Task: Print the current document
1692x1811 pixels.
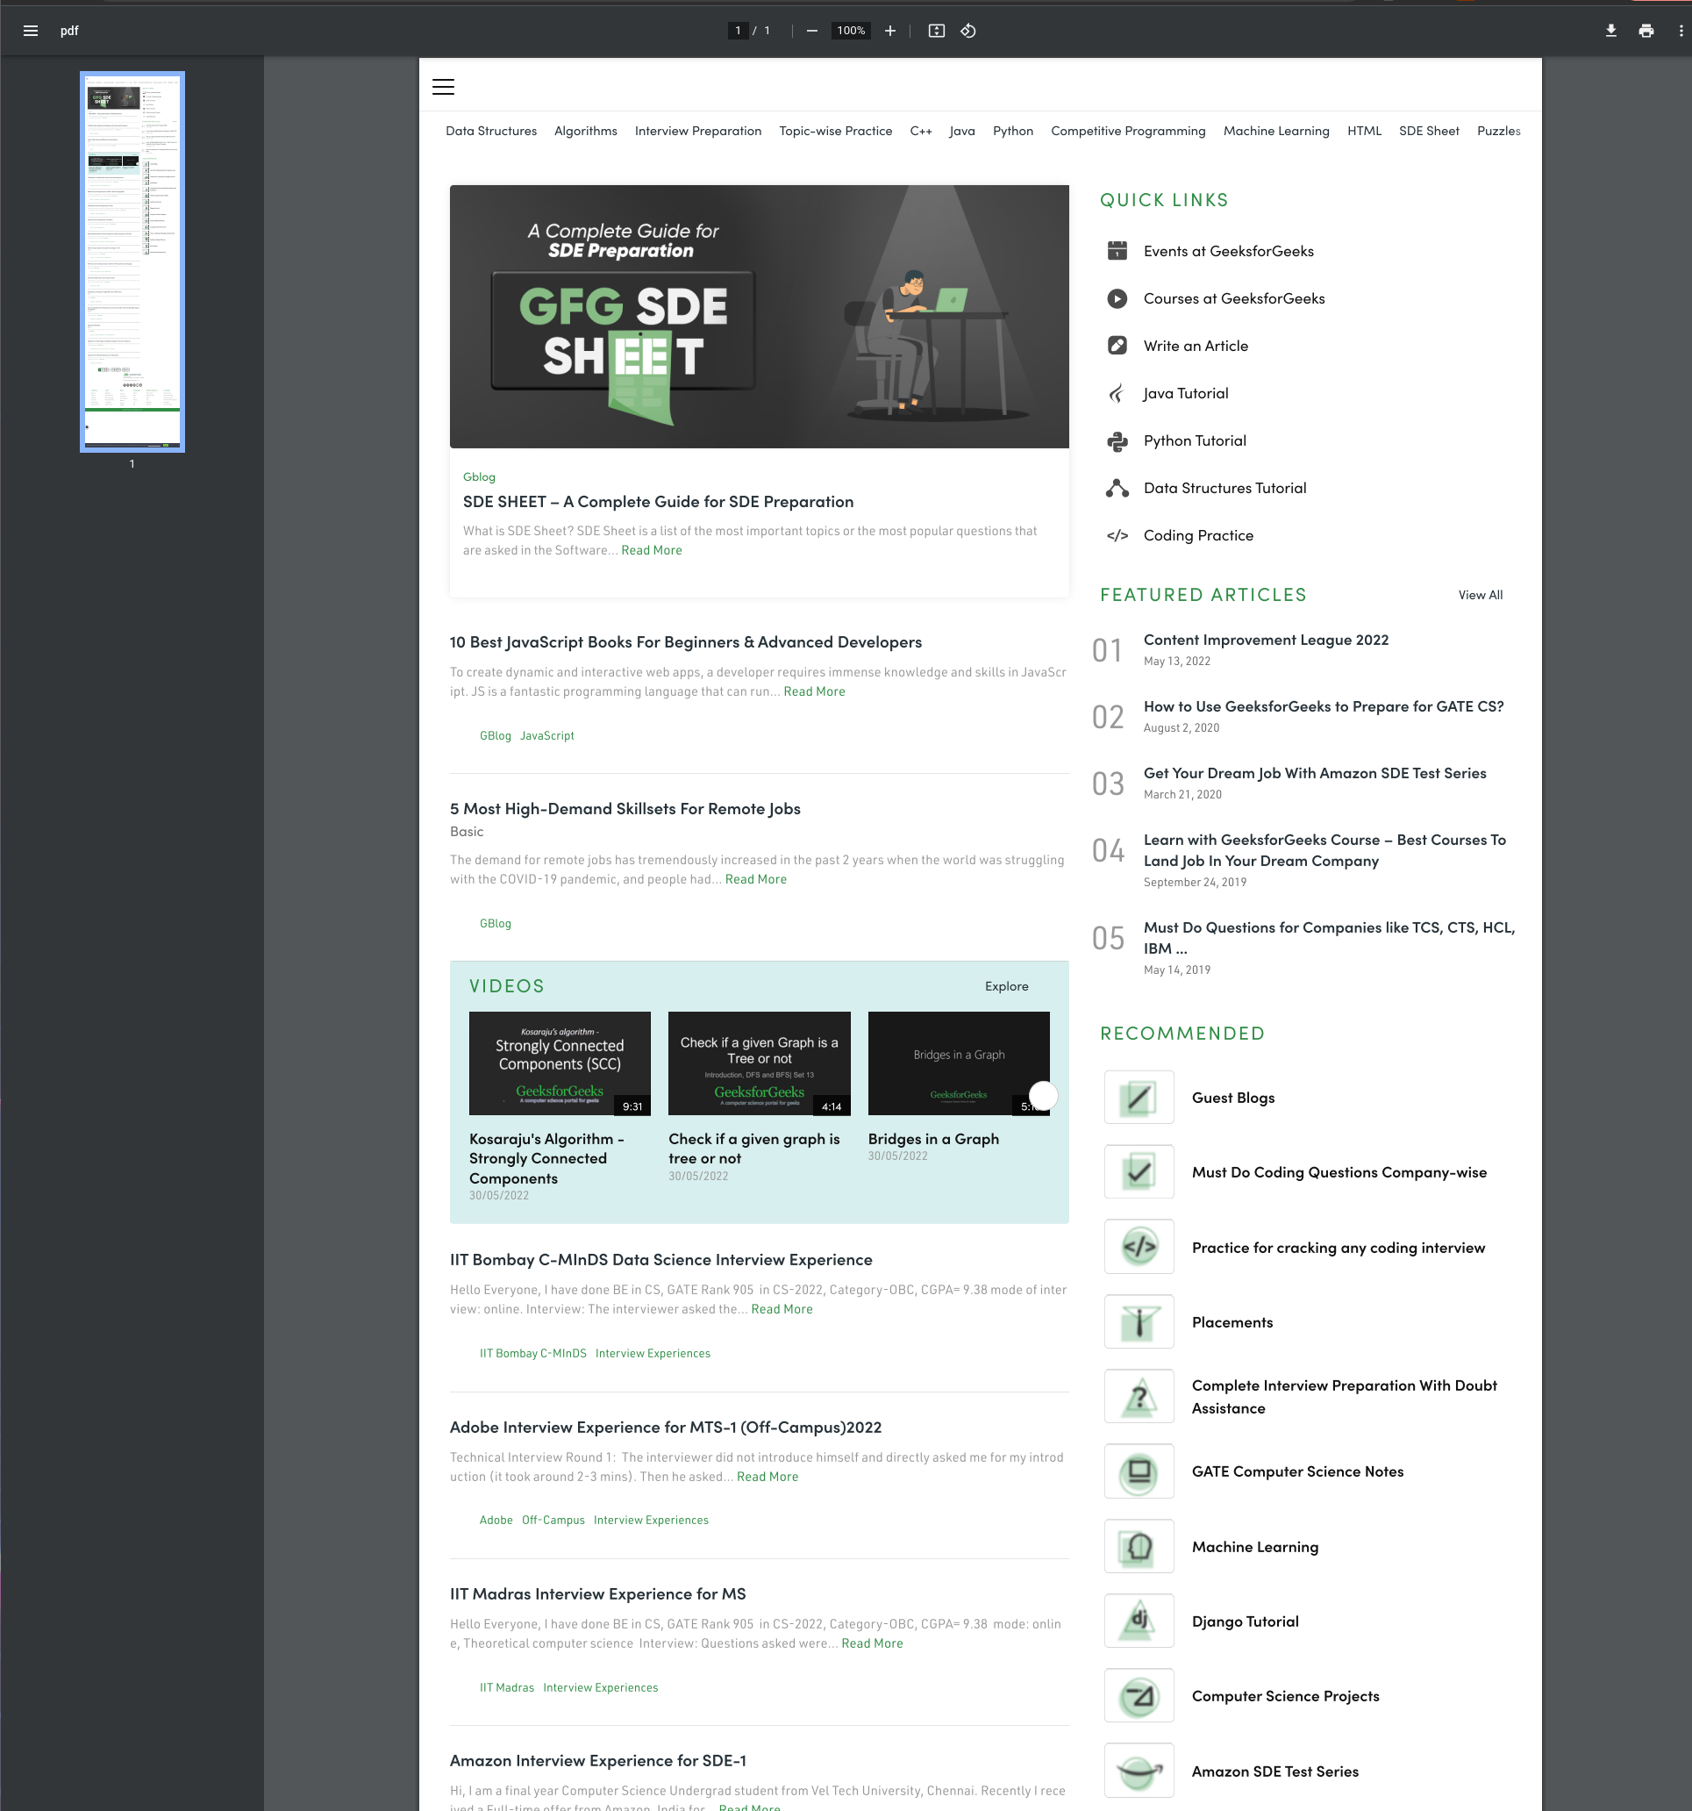Action: pos(1646,30)
